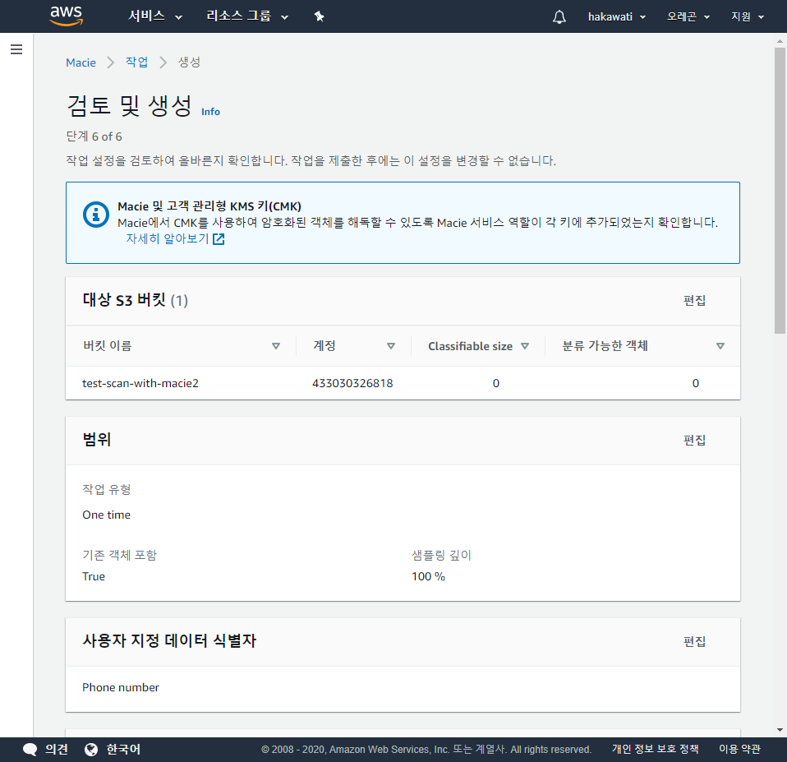787x762 pixels.
Task: Open the hamburger side navigation menu
Action: click(16, 49)
